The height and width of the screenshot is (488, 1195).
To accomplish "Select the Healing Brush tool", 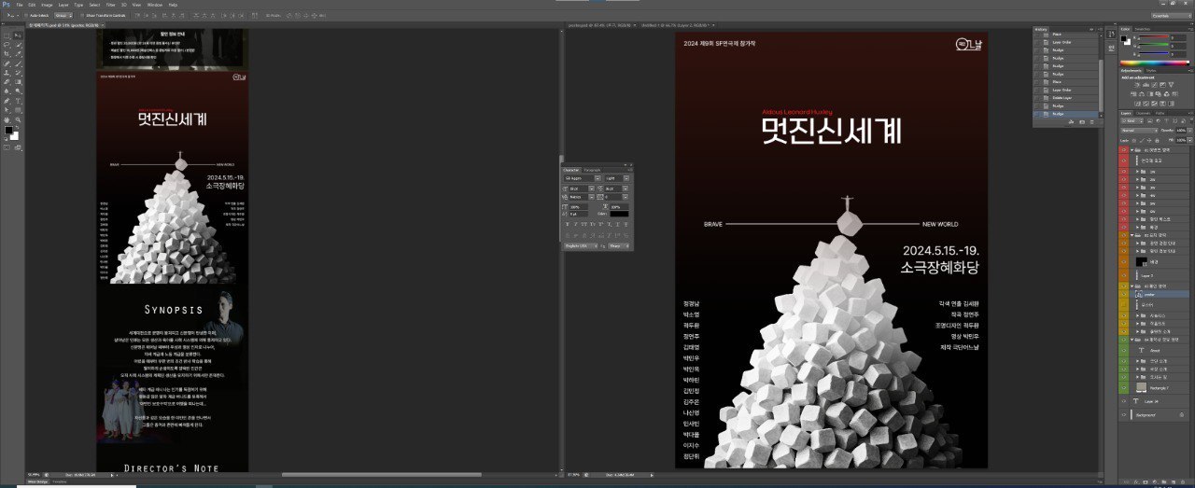I will [x=7, y=63].
